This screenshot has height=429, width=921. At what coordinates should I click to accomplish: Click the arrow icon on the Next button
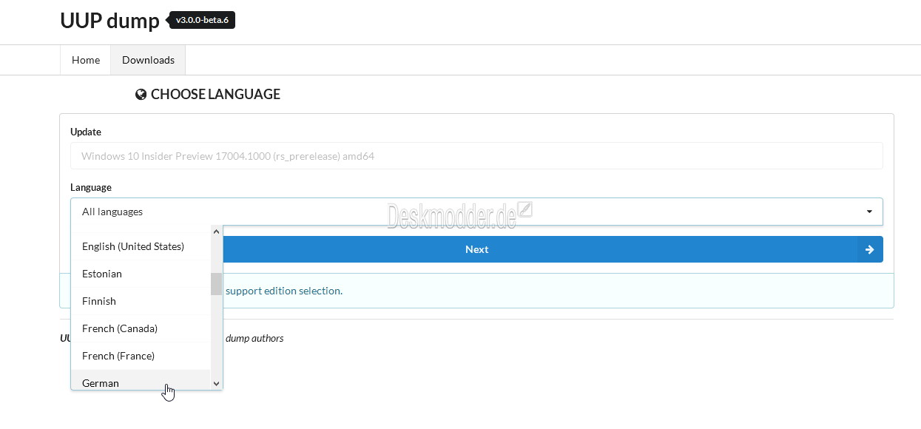(870, 249)
